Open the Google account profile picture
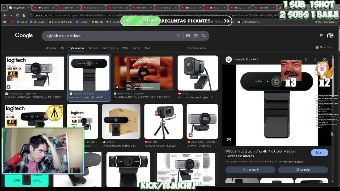The height and width of the screenshot is (191, 340). tap(330, 36)
